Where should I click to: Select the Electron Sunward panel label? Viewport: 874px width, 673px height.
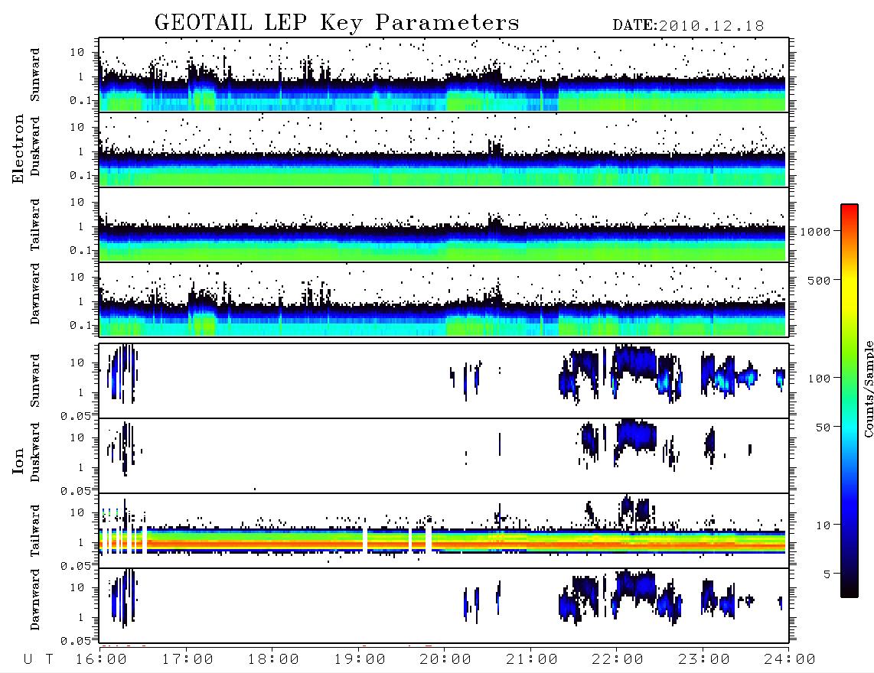tap(35, 75)
